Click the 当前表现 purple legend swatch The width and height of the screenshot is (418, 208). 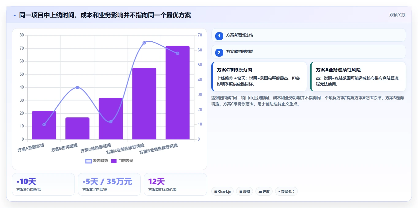tap(114, 161)
